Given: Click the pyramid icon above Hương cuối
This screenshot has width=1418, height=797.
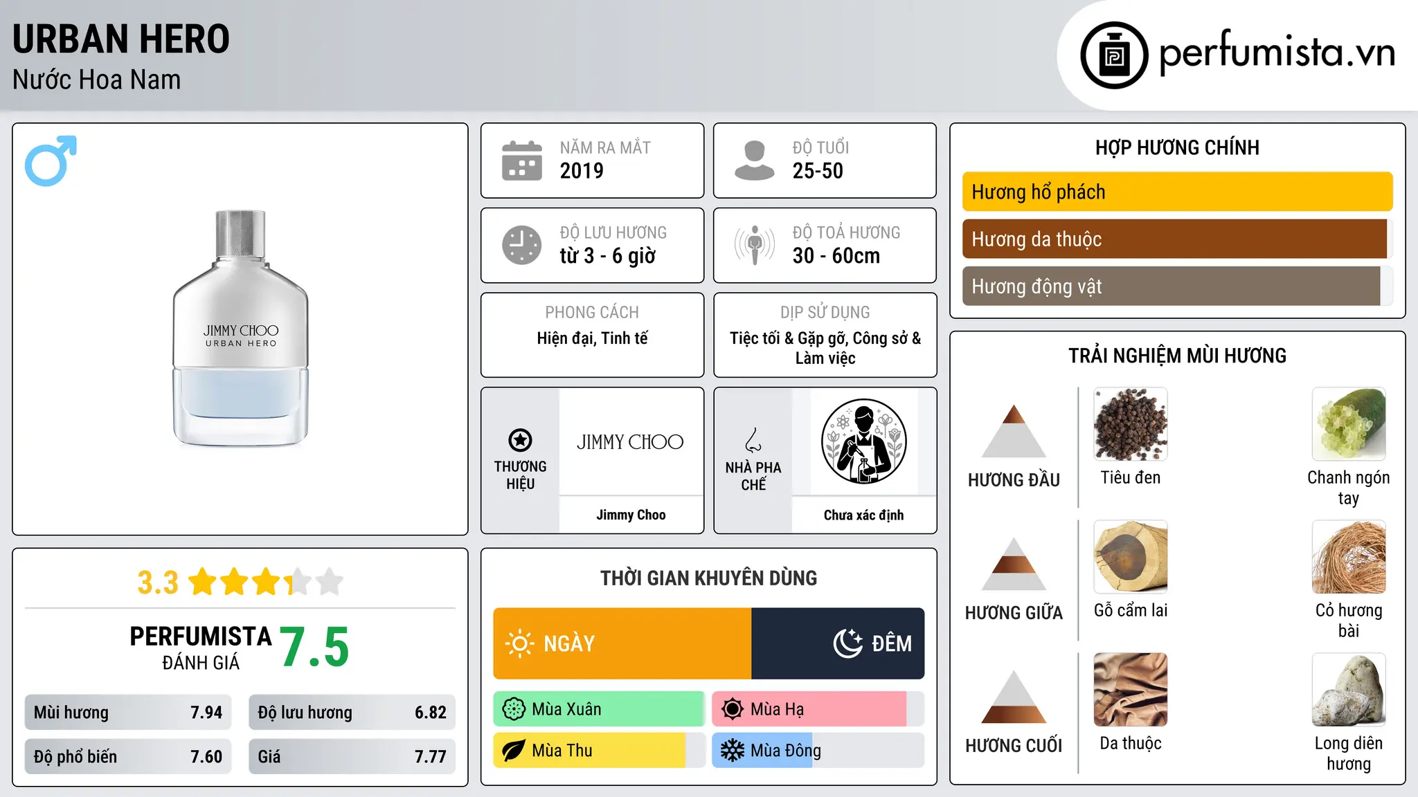Looking at the screenshot, I should [1014, 697].
